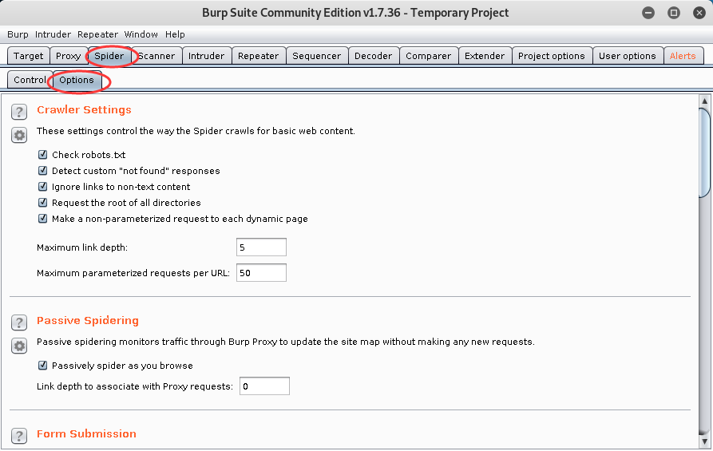
Task: Switch to the Sequencer tab
Action: [316, 56]
